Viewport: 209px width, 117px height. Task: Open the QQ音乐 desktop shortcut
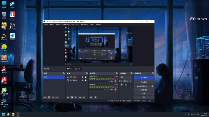point(4,48)
